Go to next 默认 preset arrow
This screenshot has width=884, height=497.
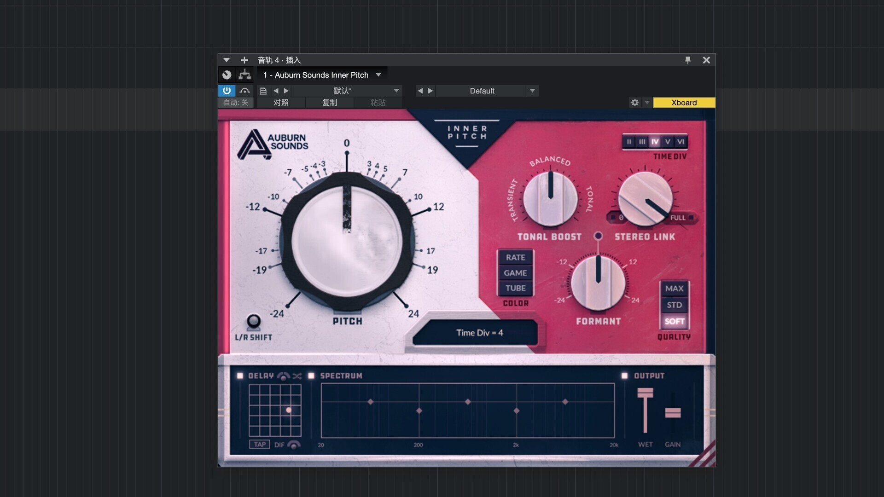pyautogui.click(x=286, y=91)
